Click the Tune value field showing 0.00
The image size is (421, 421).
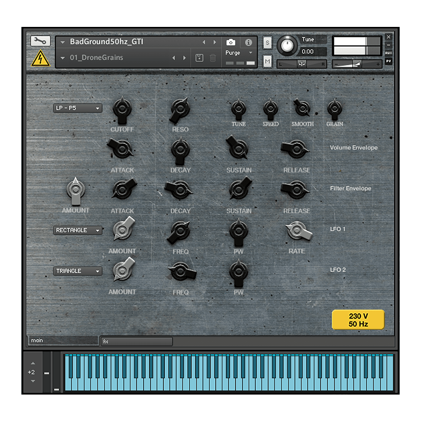click(x=313, y=51)
